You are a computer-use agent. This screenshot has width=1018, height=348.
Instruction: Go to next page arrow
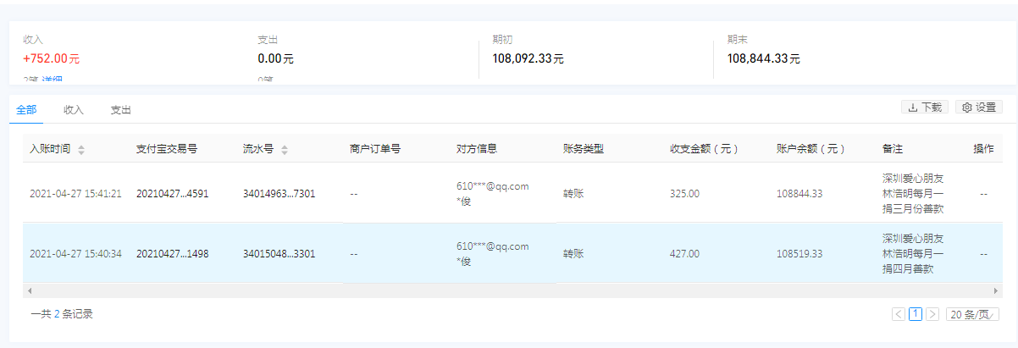click(932, 314)
